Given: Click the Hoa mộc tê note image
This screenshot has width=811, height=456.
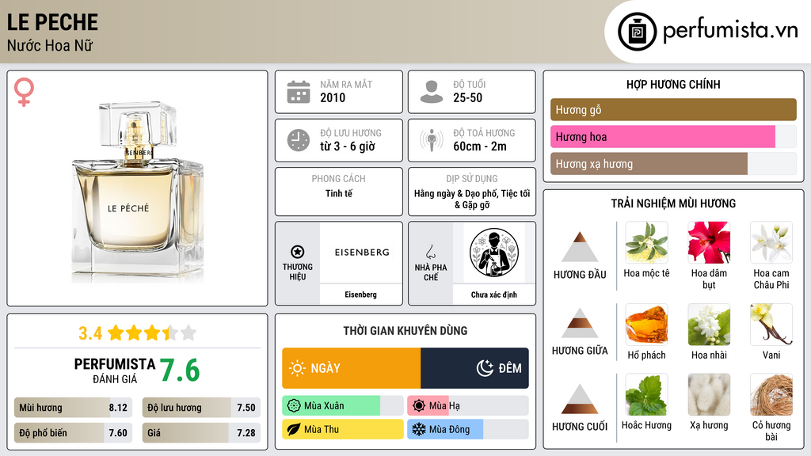Looking at the screenshot, I should click(646, 243).
